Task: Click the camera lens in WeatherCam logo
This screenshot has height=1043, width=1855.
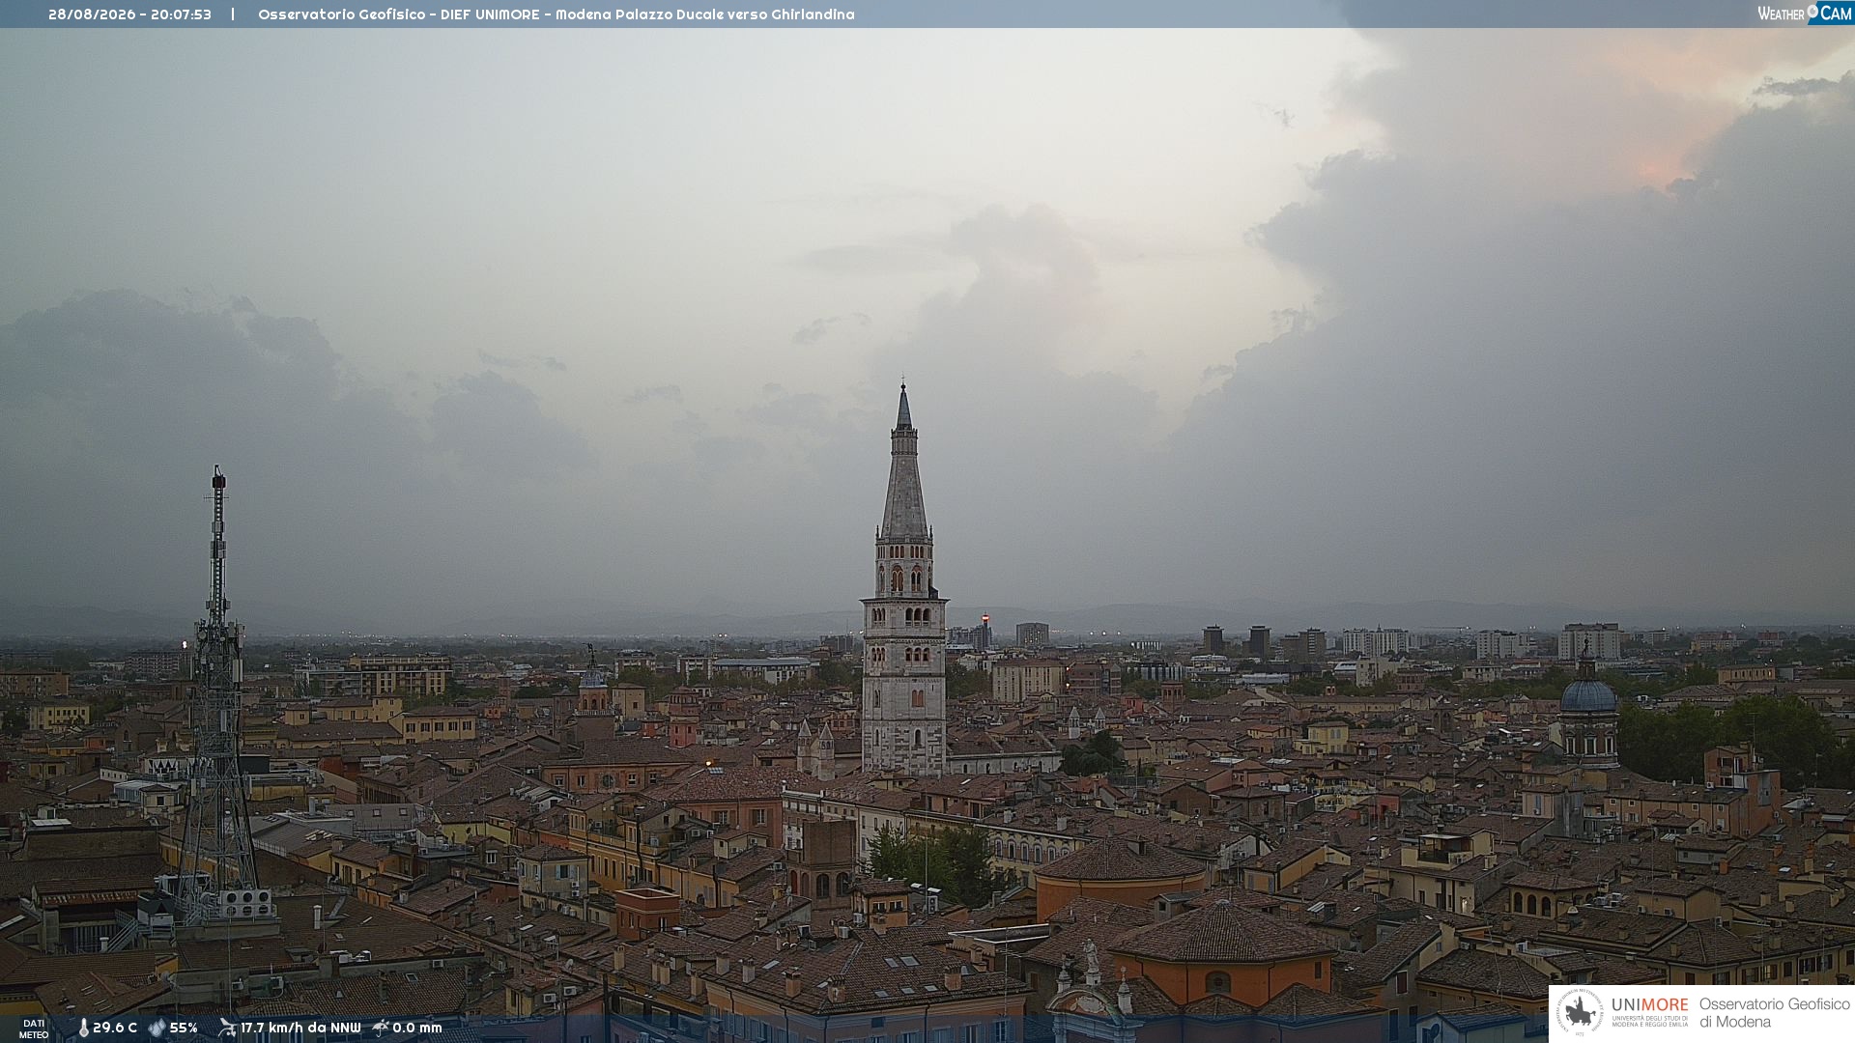Action: (1812, 12)
